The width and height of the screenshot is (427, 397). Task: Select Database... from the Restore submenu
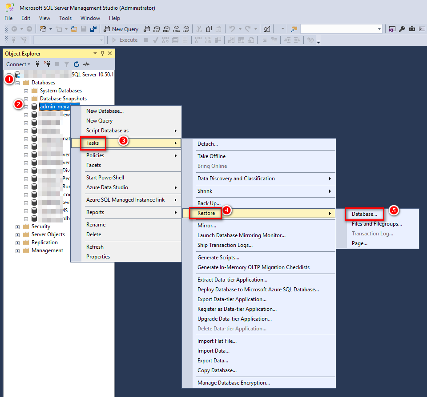364,214
